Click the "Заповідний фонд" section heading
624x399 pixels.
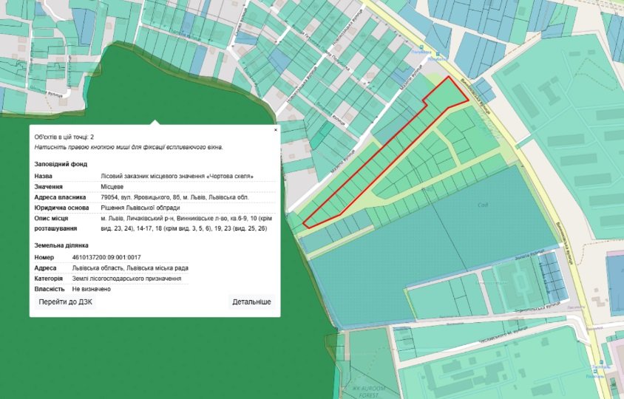pos(61,164)
